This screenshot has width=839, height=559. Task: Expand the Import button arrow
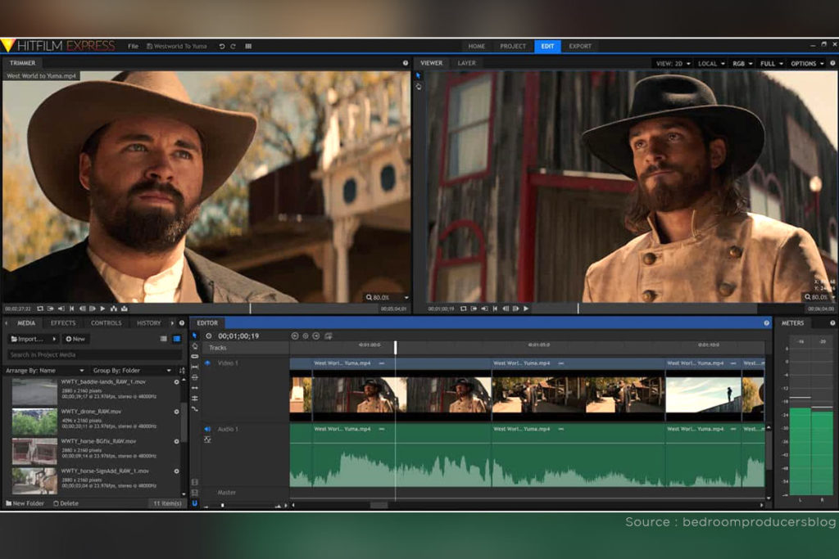54,339
